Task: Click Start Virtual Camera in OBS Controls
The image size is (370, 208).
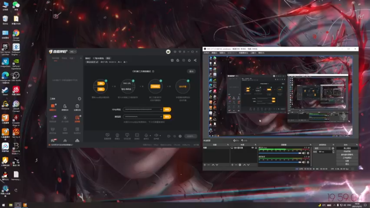Action: tap(347, 154)
